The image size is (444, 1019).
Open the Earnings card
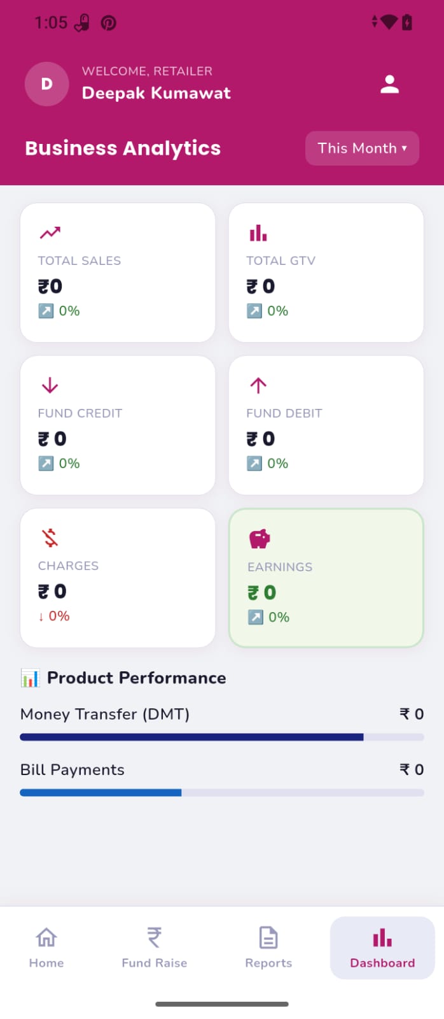click(x=326, y=578)
